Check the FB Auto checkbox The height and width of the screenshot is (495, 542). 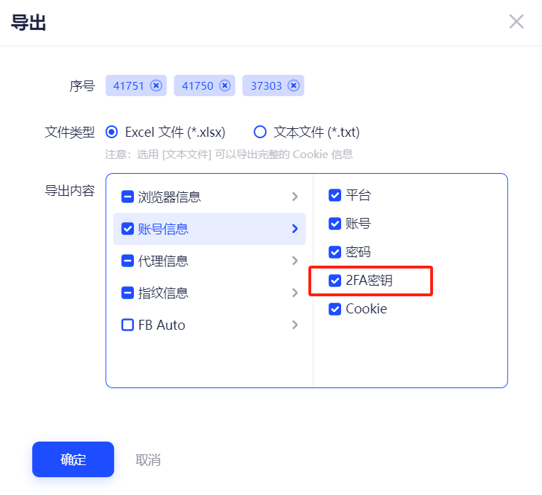click(127, 325)
